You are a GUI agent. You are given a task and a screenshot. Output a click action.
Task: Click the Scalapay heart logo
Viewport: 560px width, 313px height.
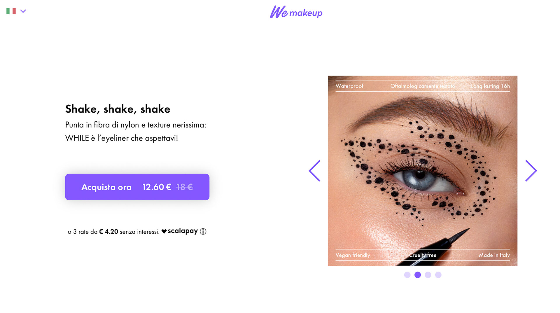tap(179, 231)
